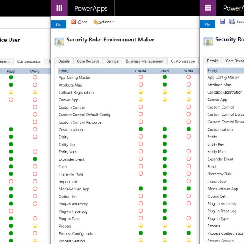The height and width of the screenshot is (244, 244).
Task: Switch to Details tab in Environment Maker window
Action: coord(64,61)
